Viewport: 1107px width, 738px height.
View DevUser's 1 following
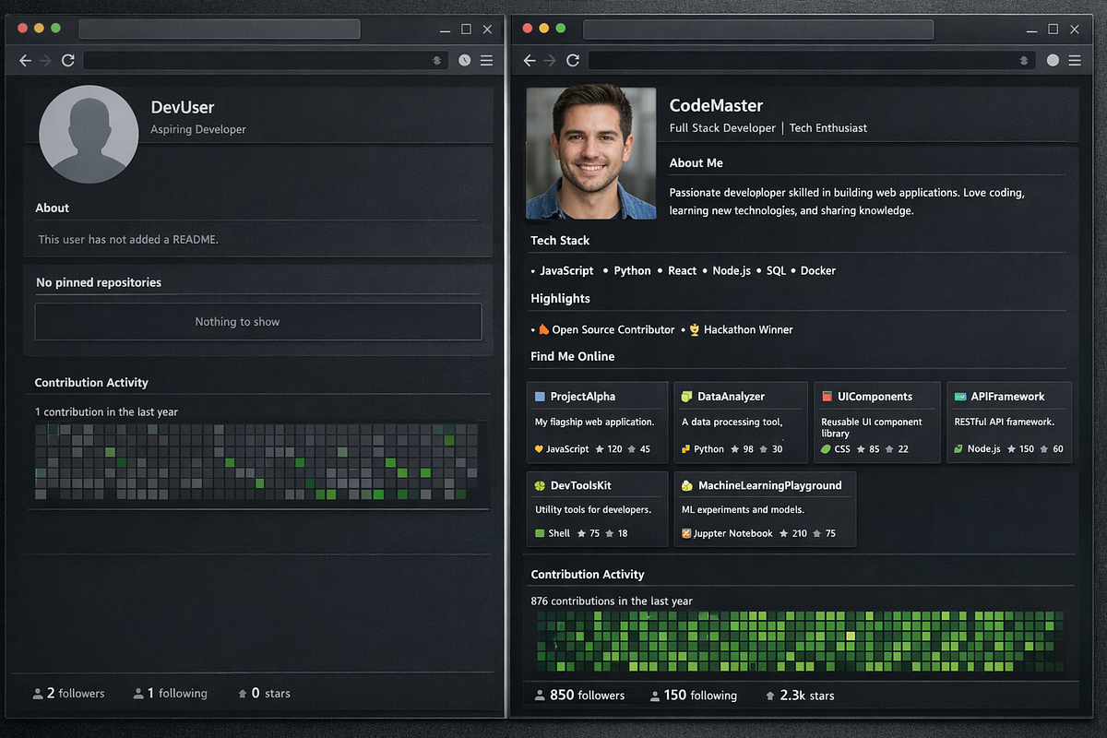(171, 693)
